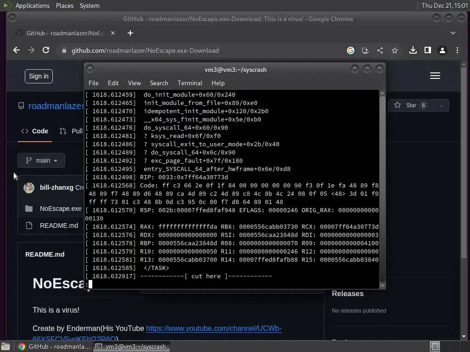Go forward in Chrome history
Screen dimensions: 470x352
click(x=31, y=50)
